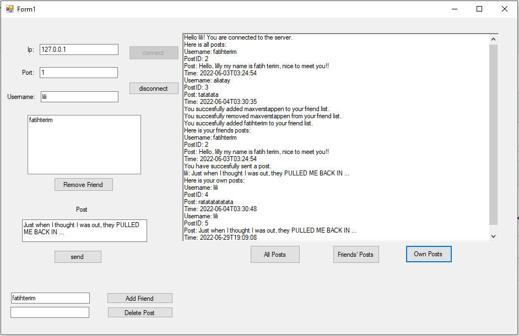
Task: Send the post with send button
Action: (78, 257)
